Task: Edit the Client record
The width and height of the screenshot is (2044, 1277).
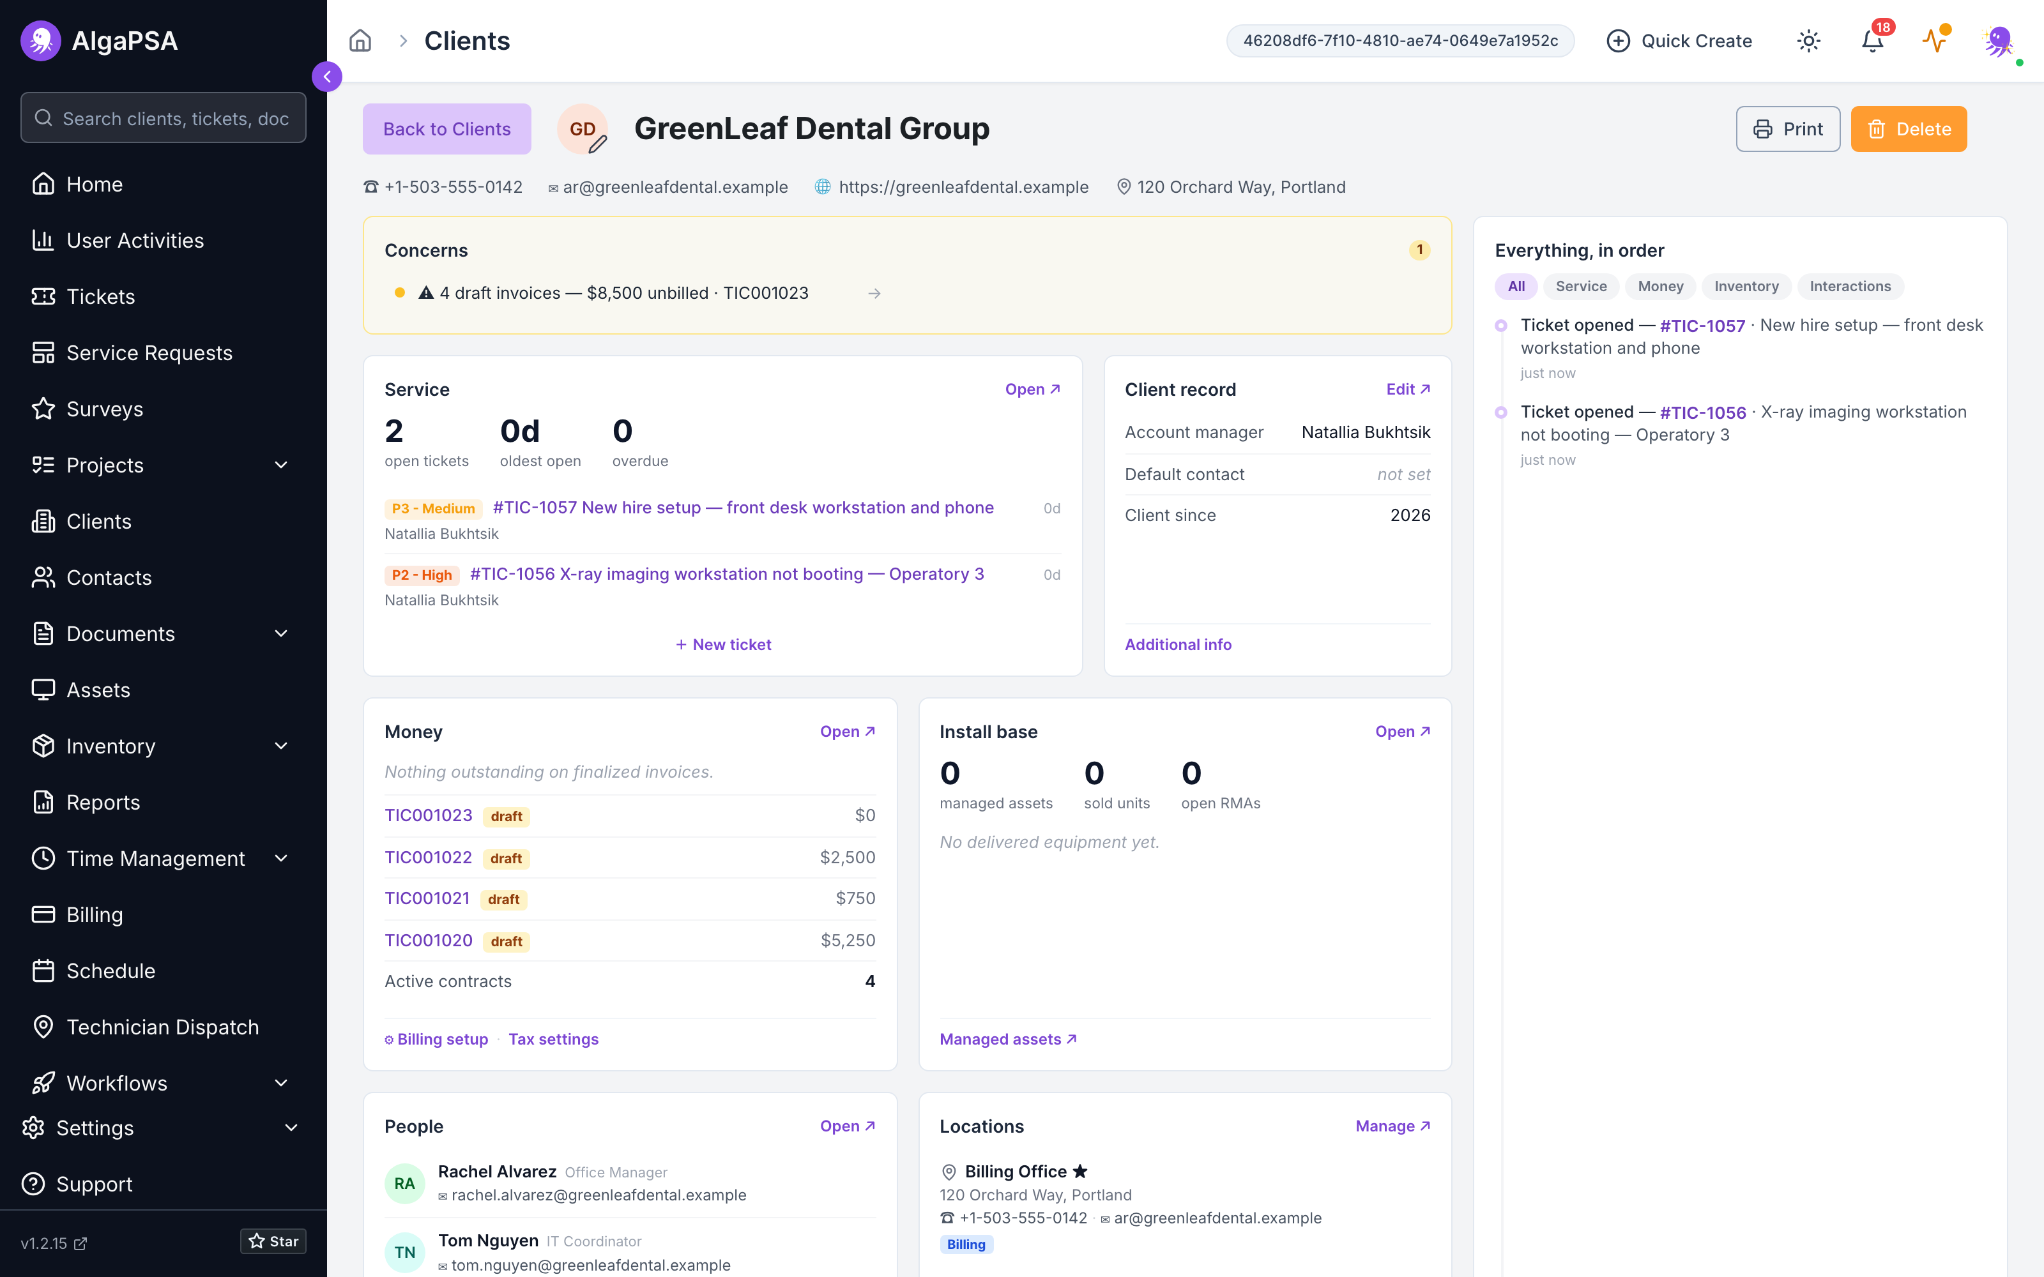Action: [1408, 389]
